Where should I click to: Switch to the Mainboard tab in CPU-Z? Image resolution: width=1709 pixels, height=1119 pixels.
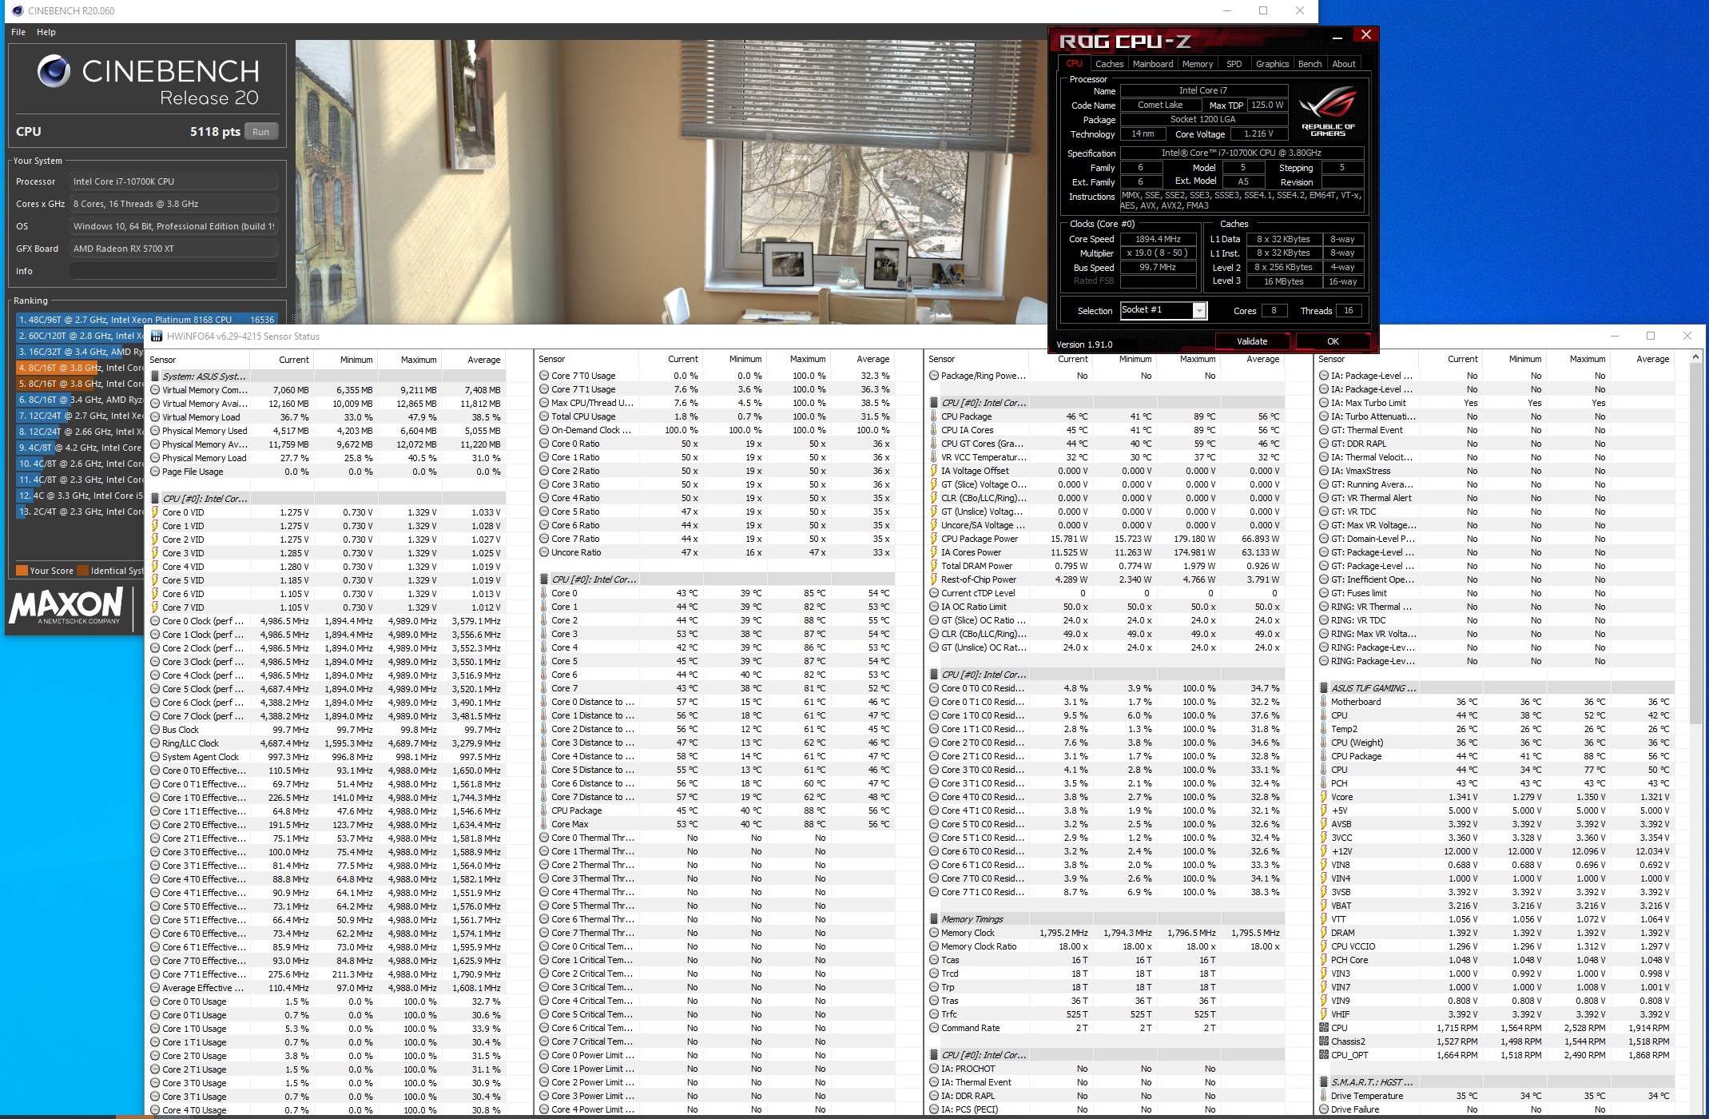1153,64
